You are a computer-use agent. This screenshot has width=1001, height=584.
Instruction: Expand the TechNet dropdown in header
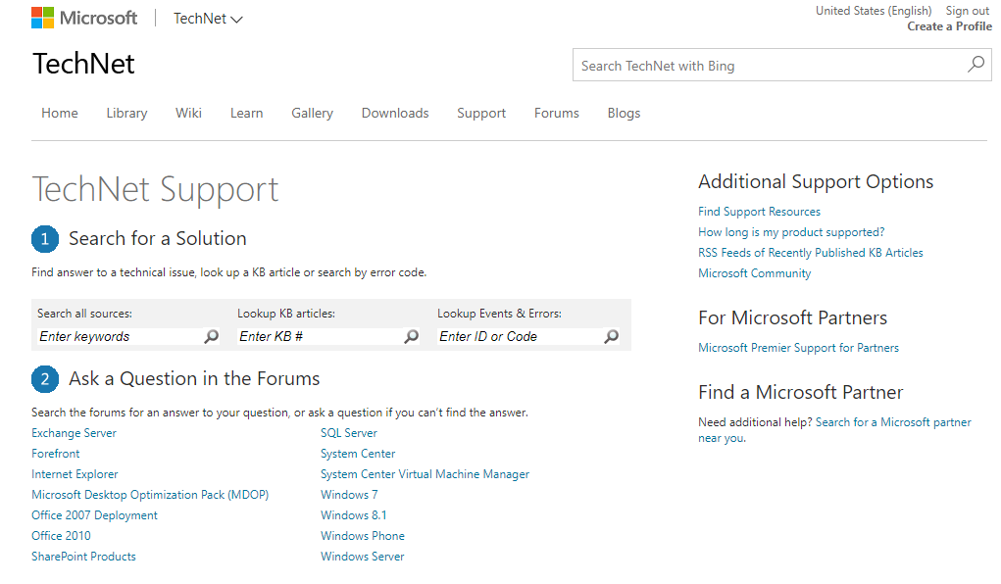click(208, 19)
